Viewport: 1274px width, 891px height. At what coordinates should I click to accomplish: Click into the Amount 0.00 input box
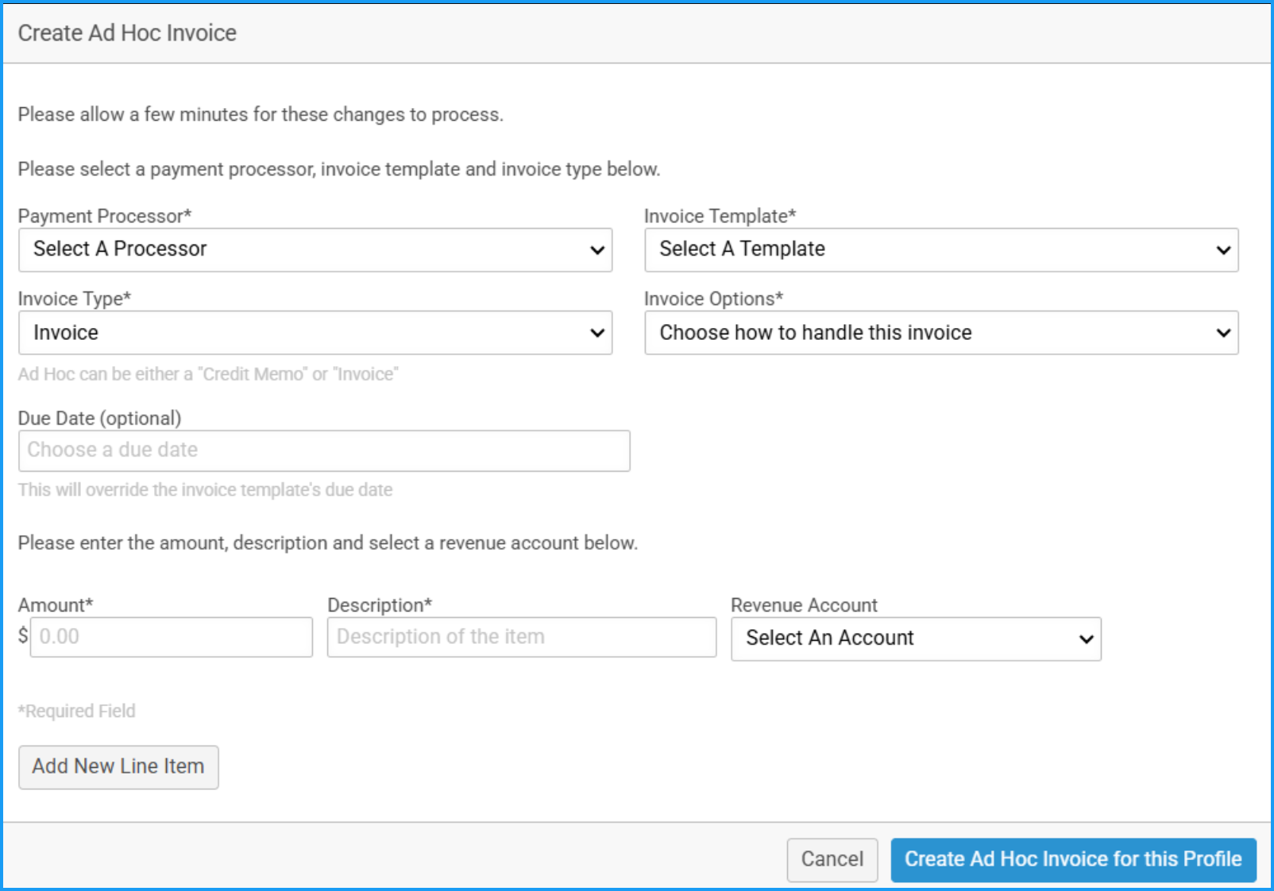171,637
